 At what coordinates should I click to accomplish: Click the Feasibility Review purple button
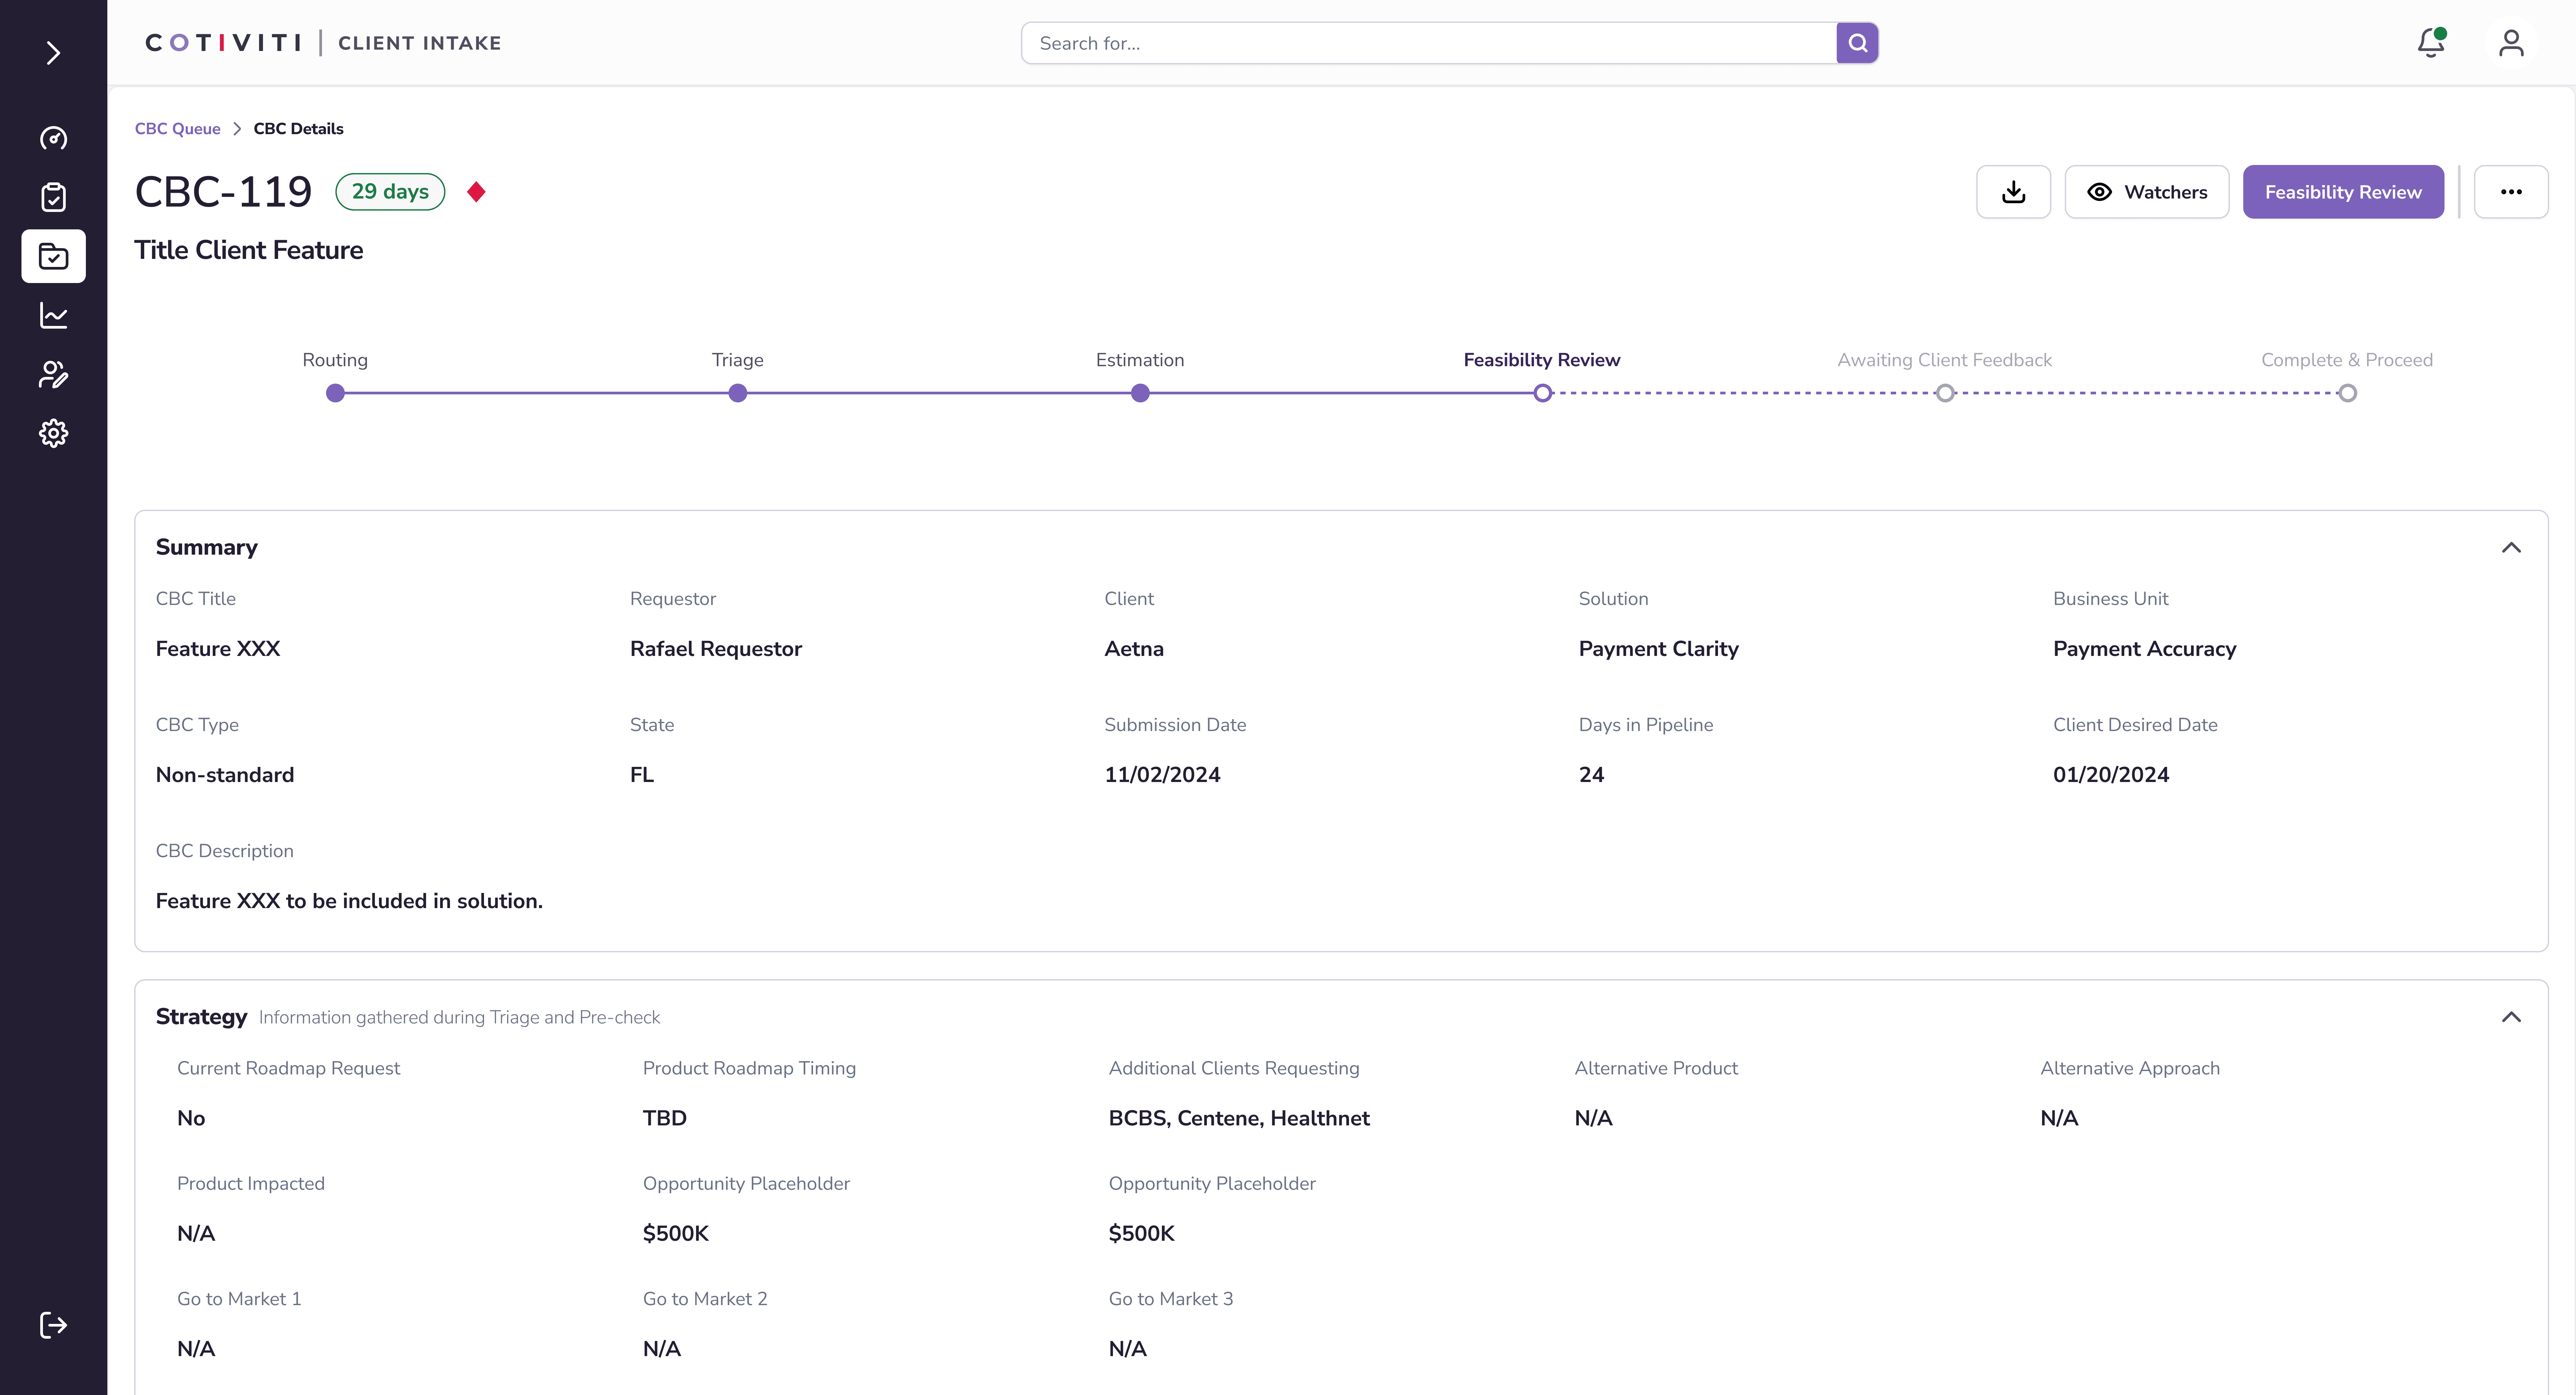(x=2343, y=192)
